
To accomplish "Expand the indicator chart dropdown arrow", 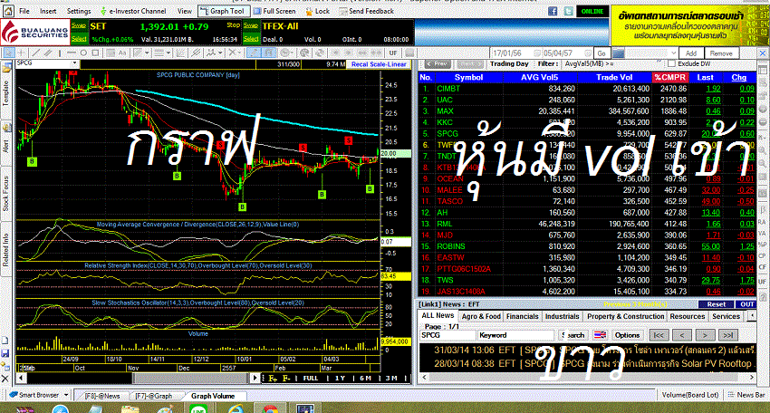I will point(220,53).
